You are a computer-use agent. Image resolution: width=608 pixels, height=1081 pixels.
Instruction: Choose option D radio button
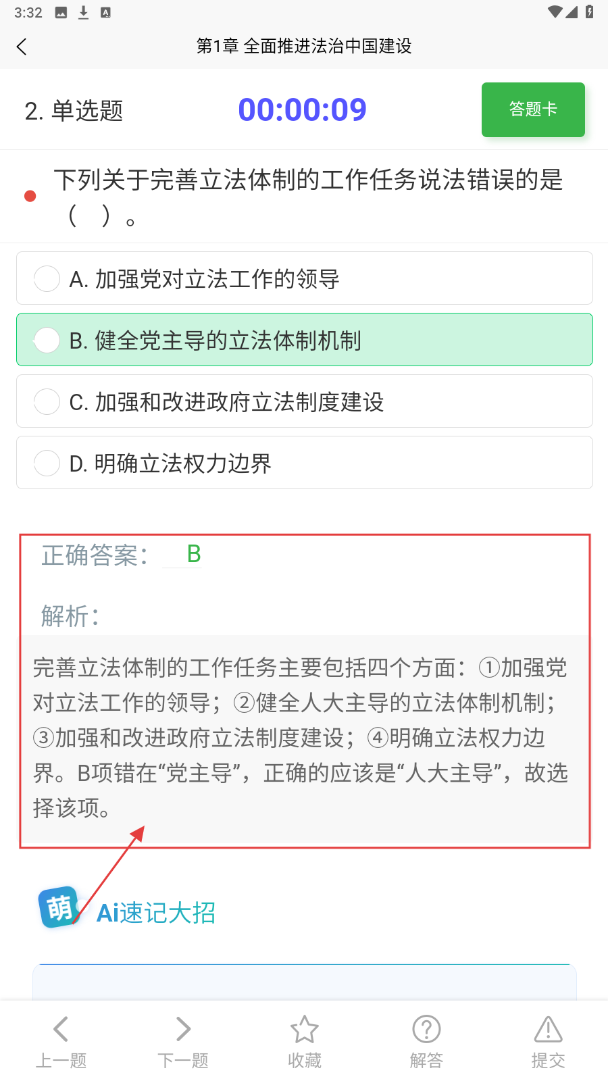click(47, 463)
